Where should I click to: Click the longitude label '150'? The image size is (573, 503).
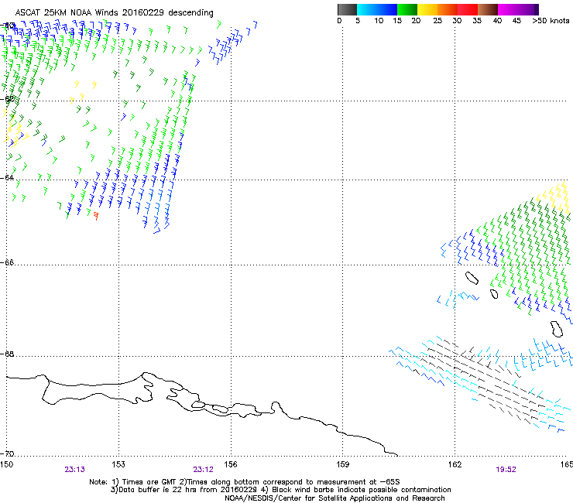pyautogui.click(x=6, y=464)
